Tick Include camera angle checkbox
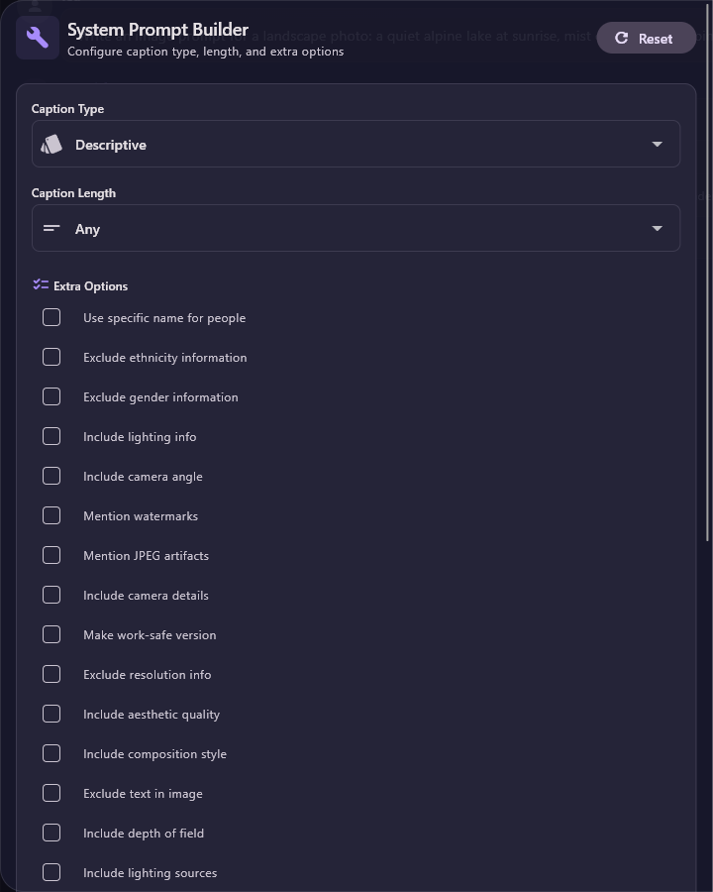This screenshot has width=713, height=892. 51,476
